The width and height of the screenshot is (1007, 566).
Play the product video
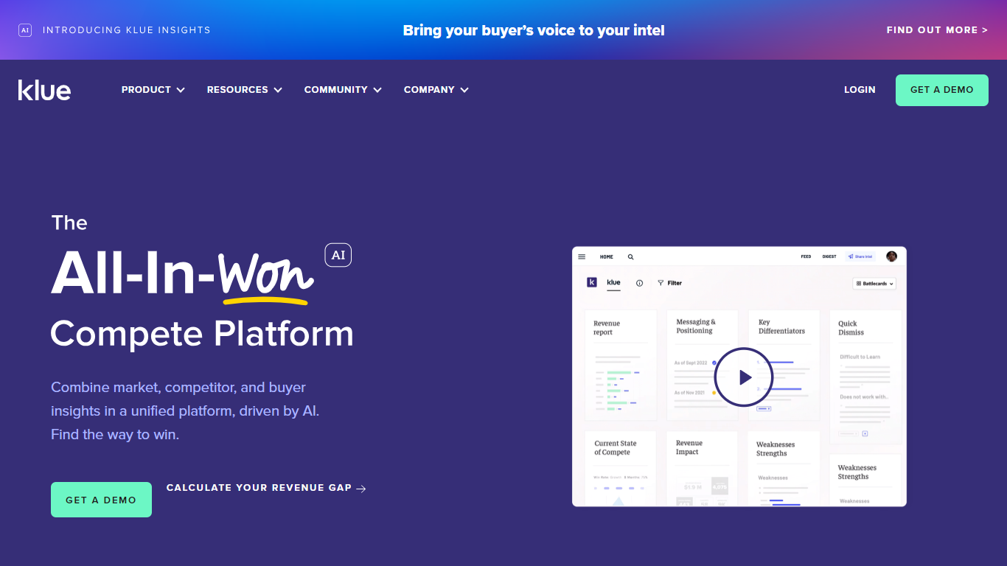(x=743, y=377)
